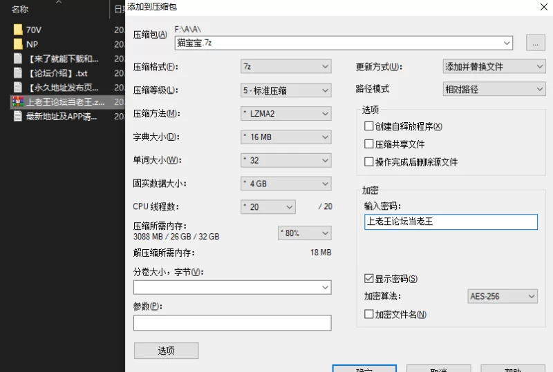Click the 参数 parameters input field
This screenshot has height=372, width=553.
tap(232, 323)
